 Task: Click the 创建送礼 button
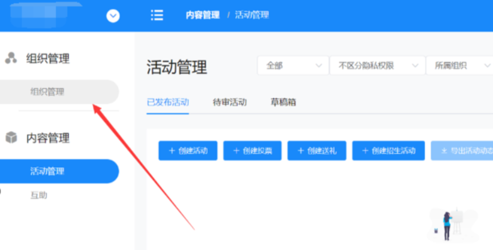pyautogui.click(x=317, y=151)
